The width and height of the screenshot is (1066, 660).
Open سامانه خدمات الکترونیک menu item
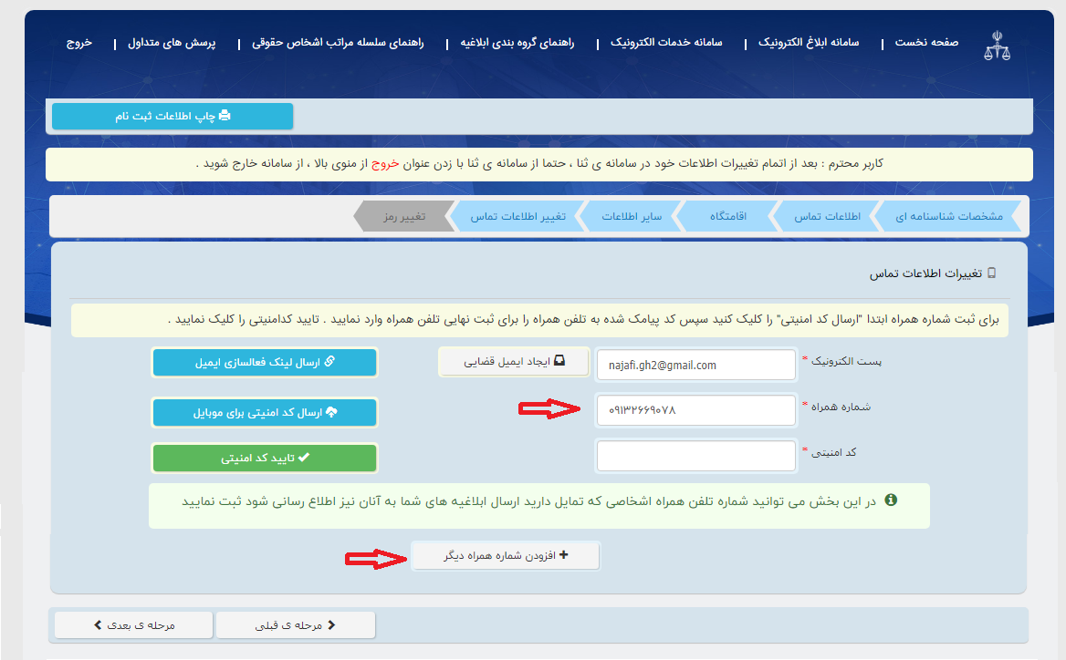666,42
